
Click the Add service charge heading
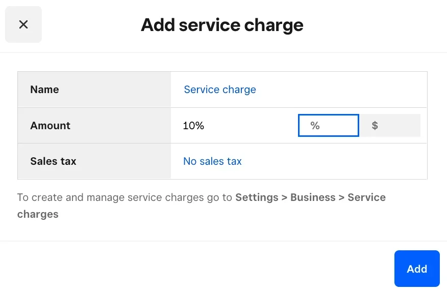pos(222,25)
